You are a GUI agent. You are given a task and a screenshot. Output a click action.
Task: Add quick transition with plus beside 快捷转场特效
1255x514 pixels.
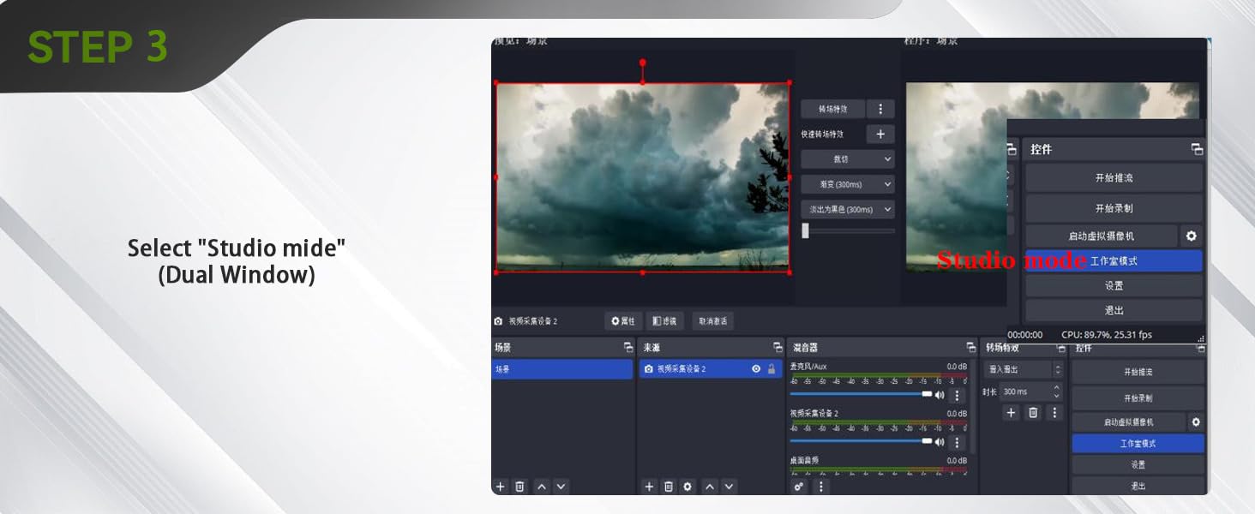(880, 134)
